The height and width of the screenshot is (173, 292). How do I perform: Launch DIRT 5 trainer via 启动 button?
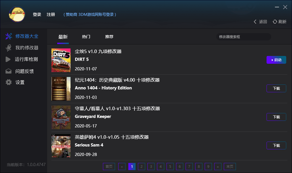tap(276, 60)
